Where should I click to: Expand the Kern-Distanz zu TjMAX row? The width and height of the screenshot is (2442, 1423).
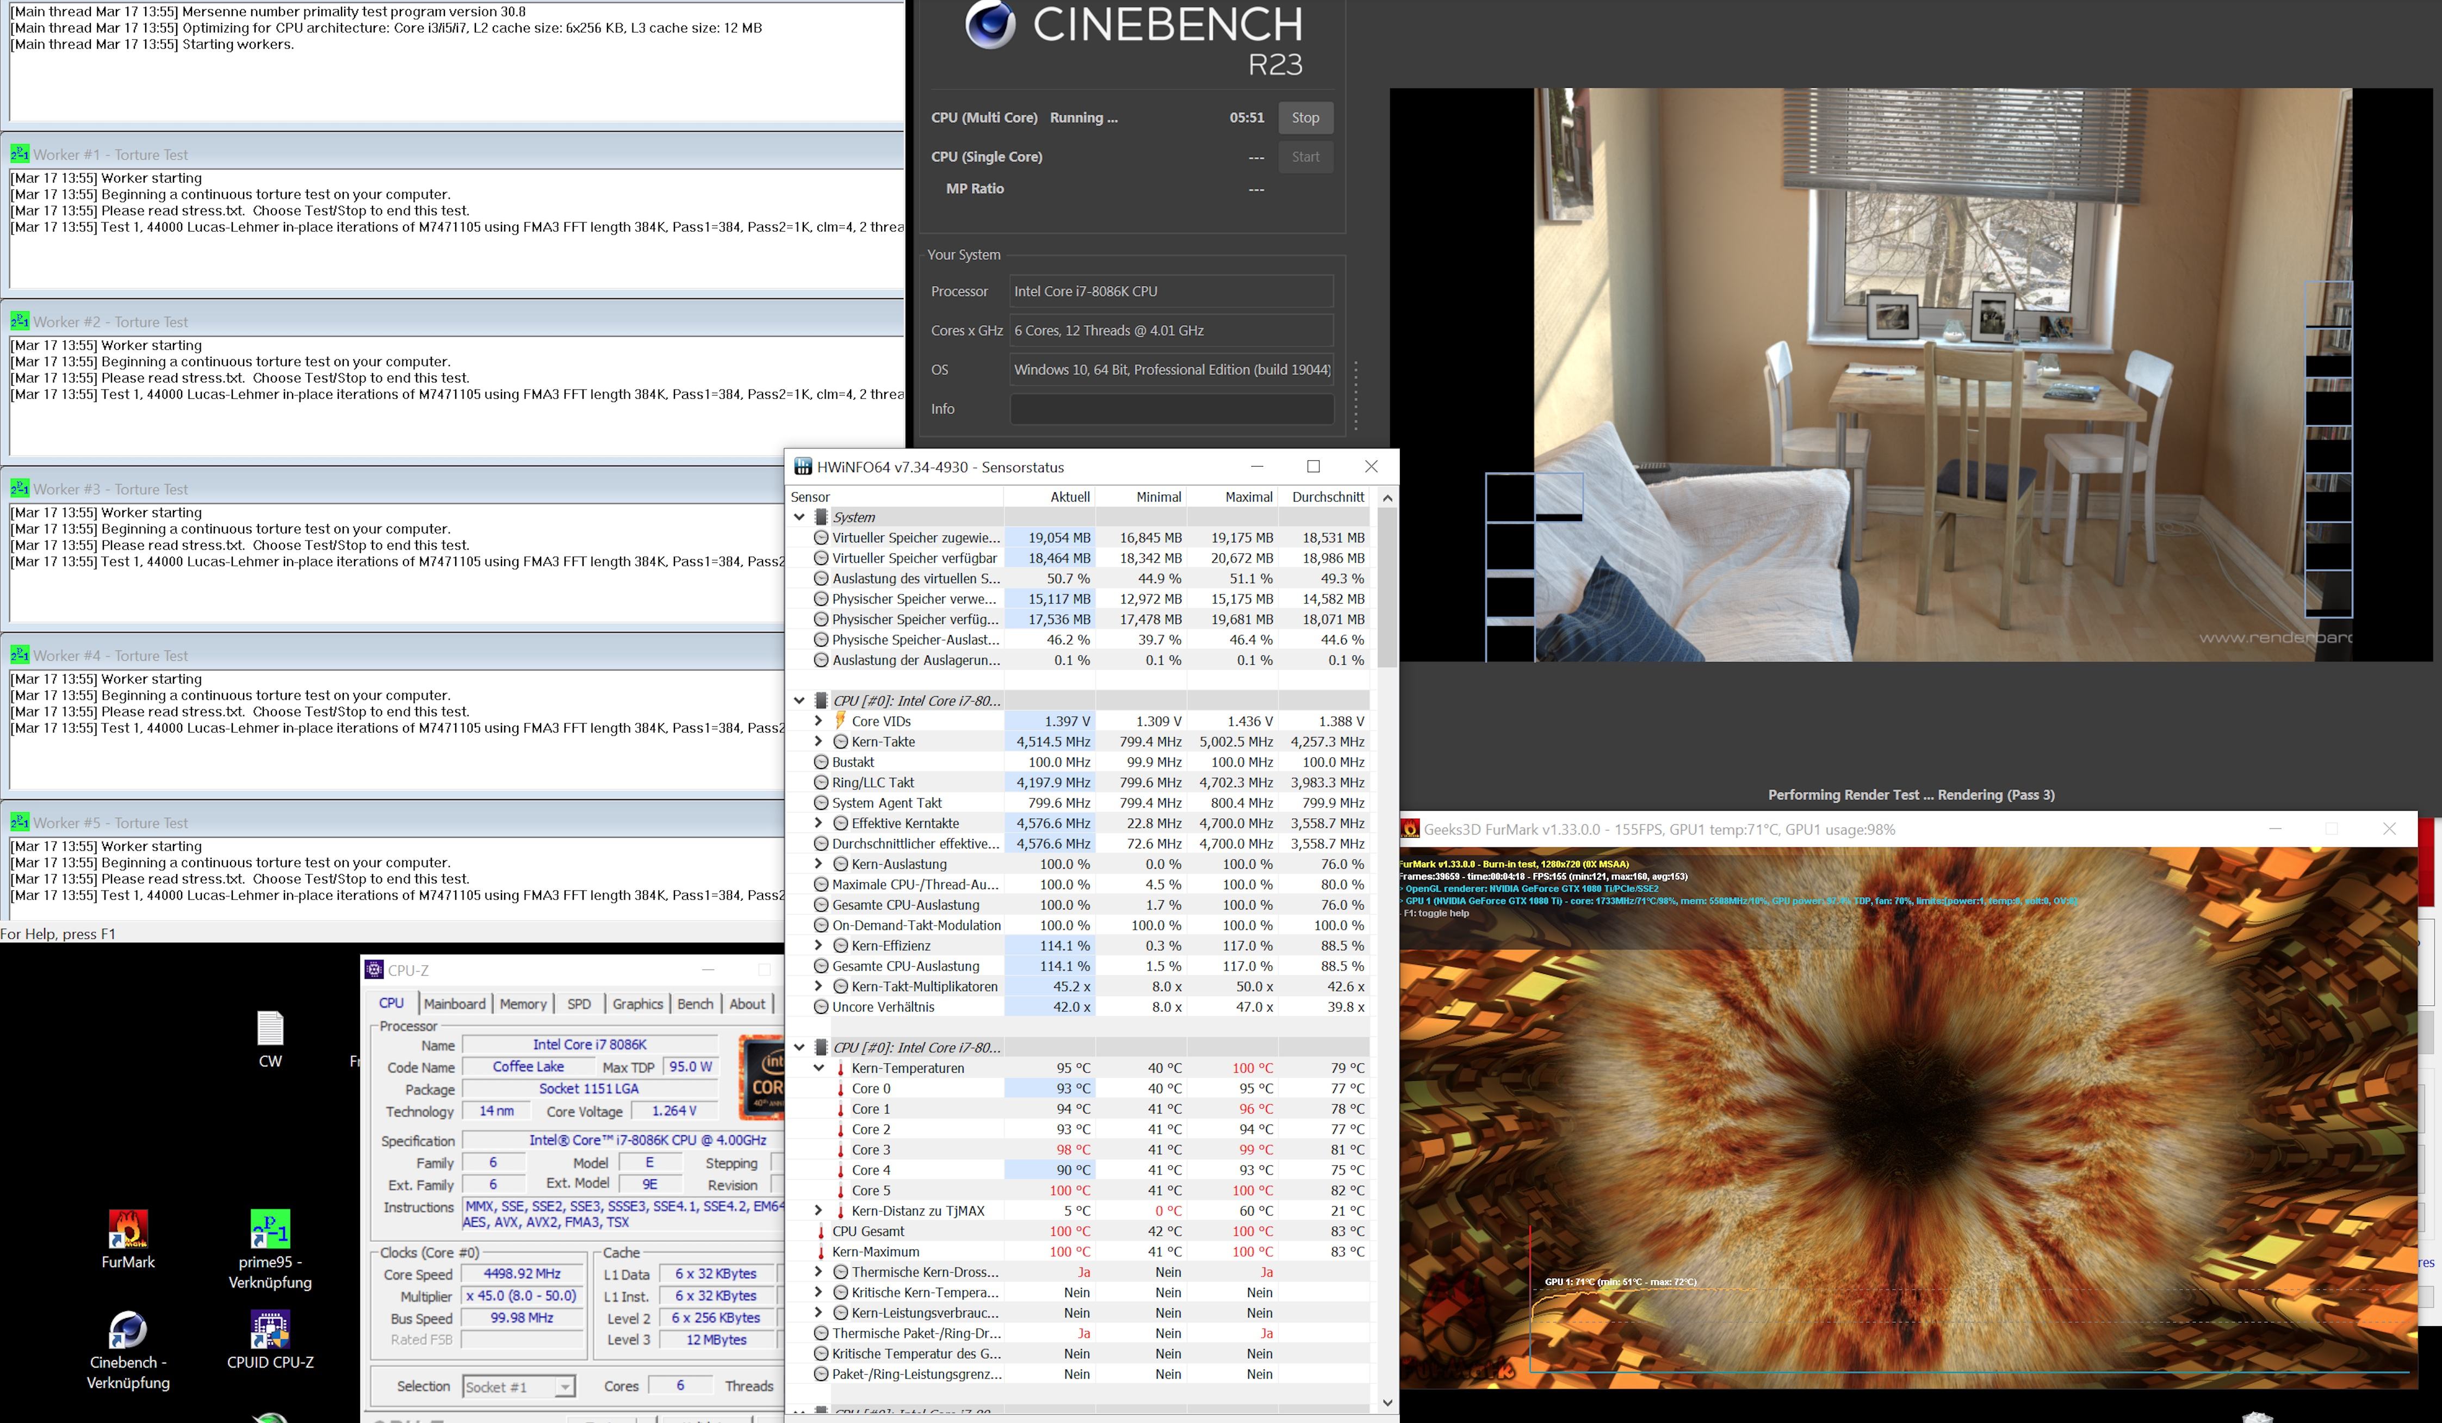[818, 1211]
